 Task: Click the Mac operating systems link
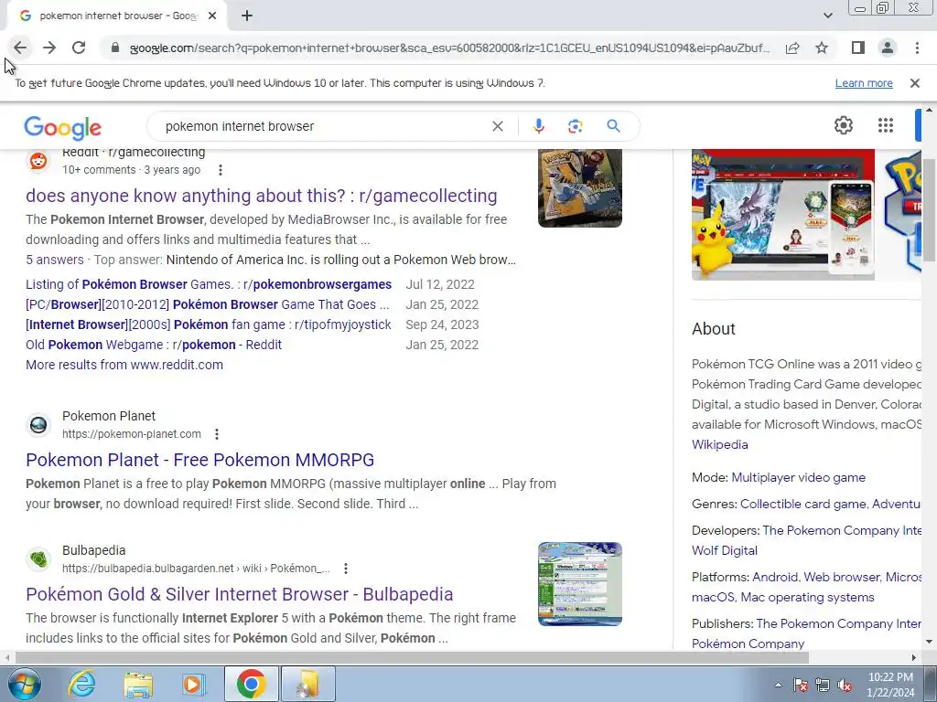pyautogui.click(x=807, y=598)
